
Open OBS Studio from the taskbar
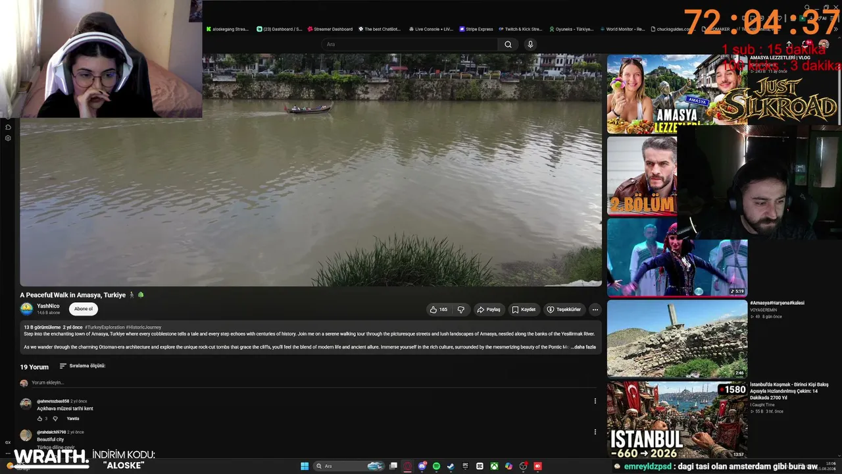click(x=523, y=466)
